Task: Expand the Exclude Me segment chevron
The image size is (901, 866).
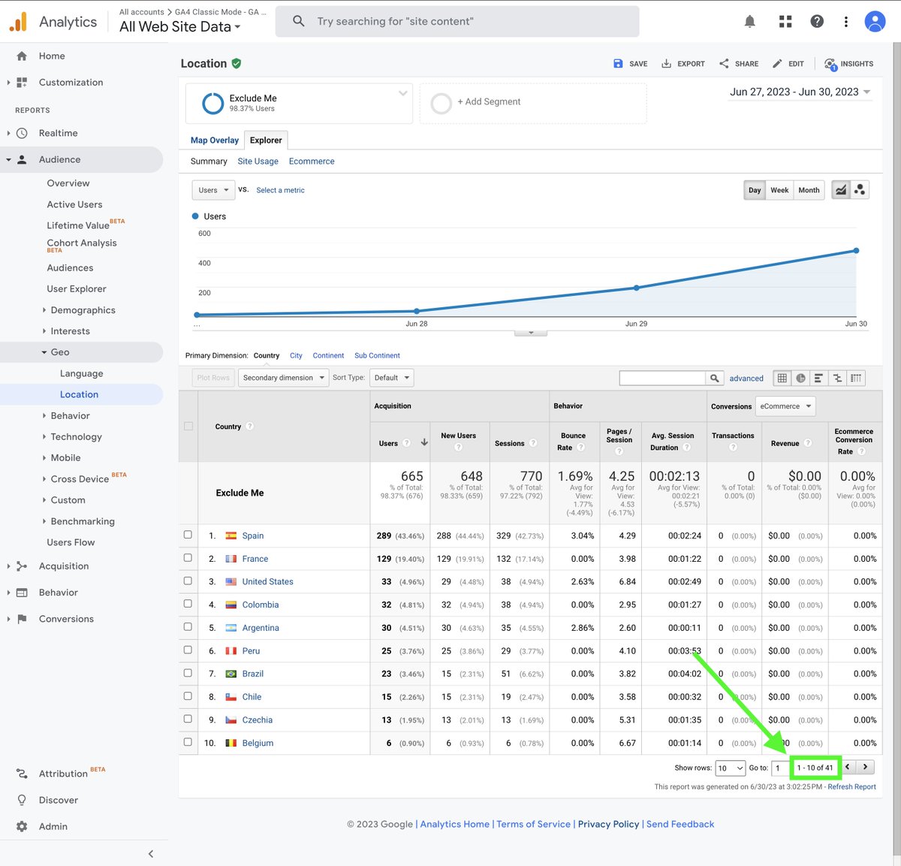Action: (402, 94)
